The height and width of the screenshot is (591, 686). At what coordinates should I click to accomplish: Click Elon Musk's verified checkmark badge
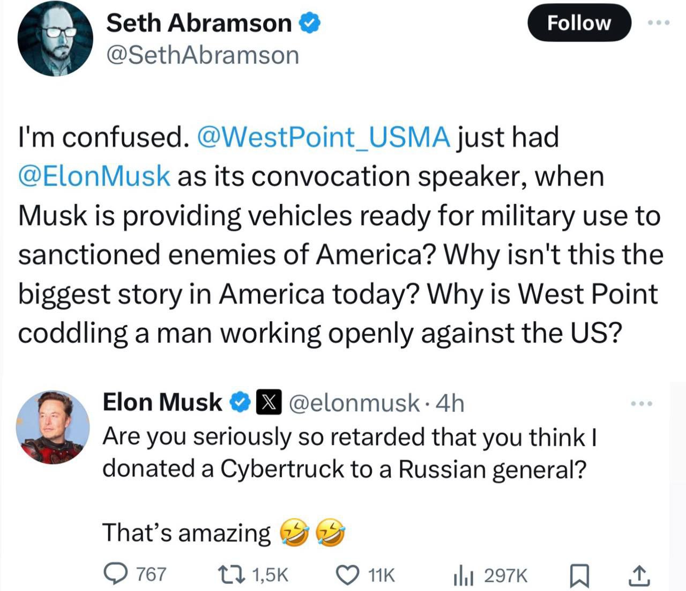click(x=240, y=403)
